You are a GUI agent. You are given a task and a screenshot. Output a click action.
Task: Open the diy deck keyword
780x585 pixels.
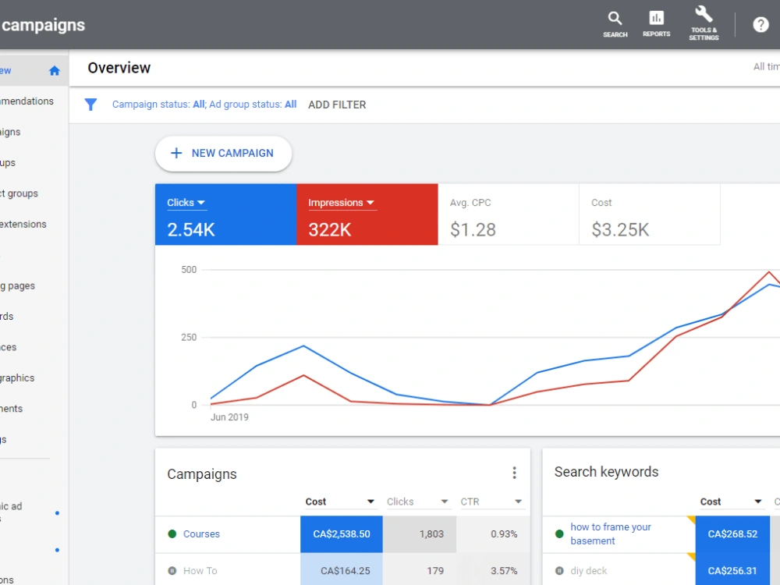[x=588, y=571]
